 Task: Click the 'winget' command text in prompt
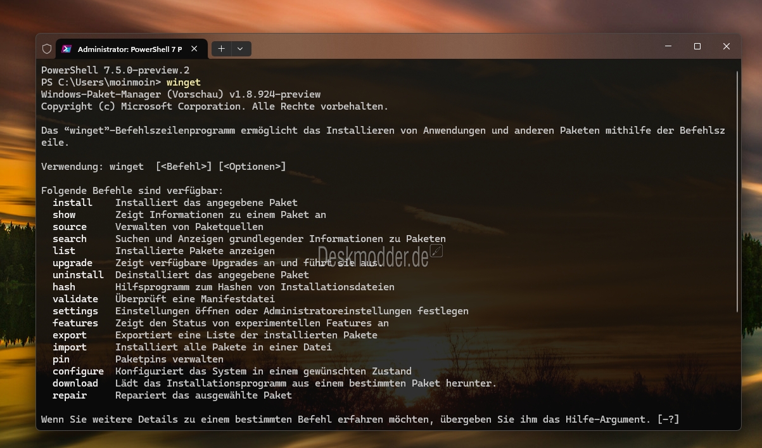(184, 82)
